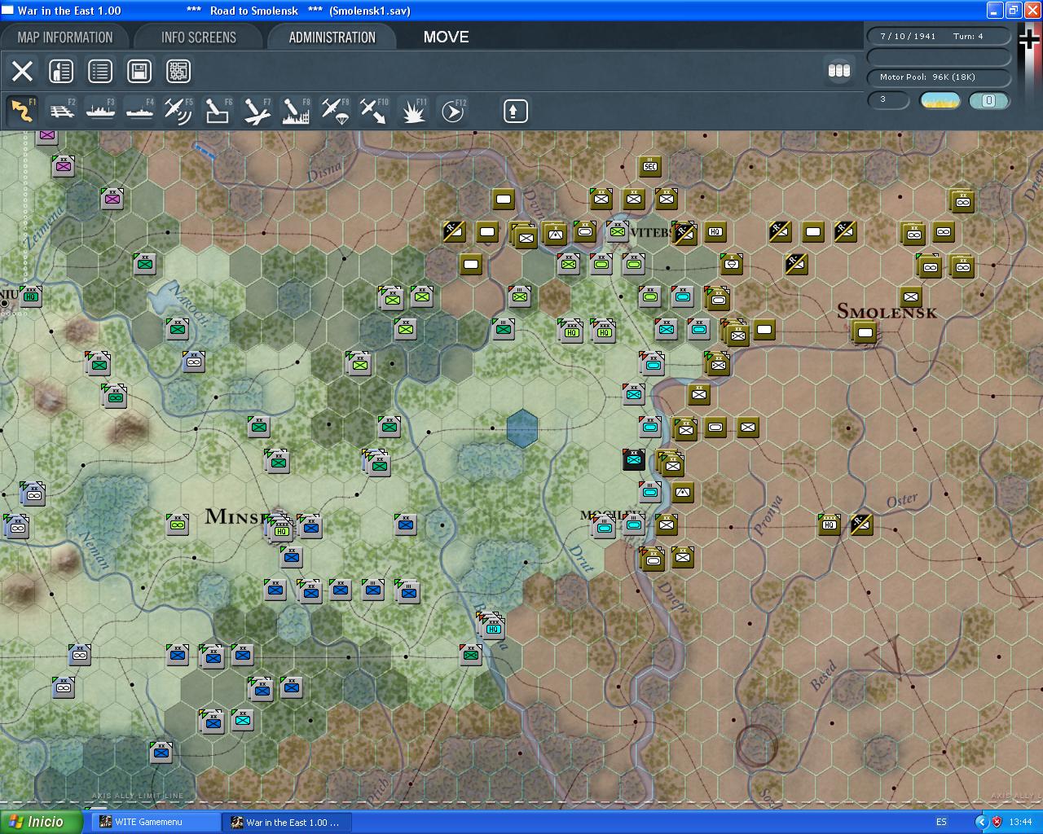The width and height of the screenshot is (1043, 834).
Task: Click the Vitebsk city label
Action: click(x=652, y=232)
